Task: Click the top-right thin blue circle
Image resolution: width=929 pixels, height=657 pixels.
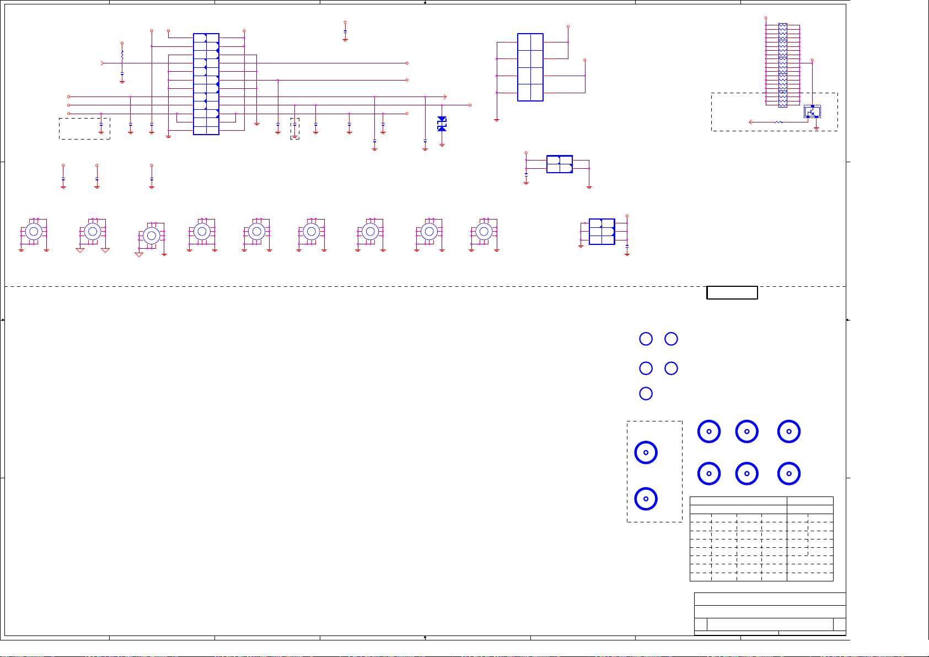Action: coord(671,339)
